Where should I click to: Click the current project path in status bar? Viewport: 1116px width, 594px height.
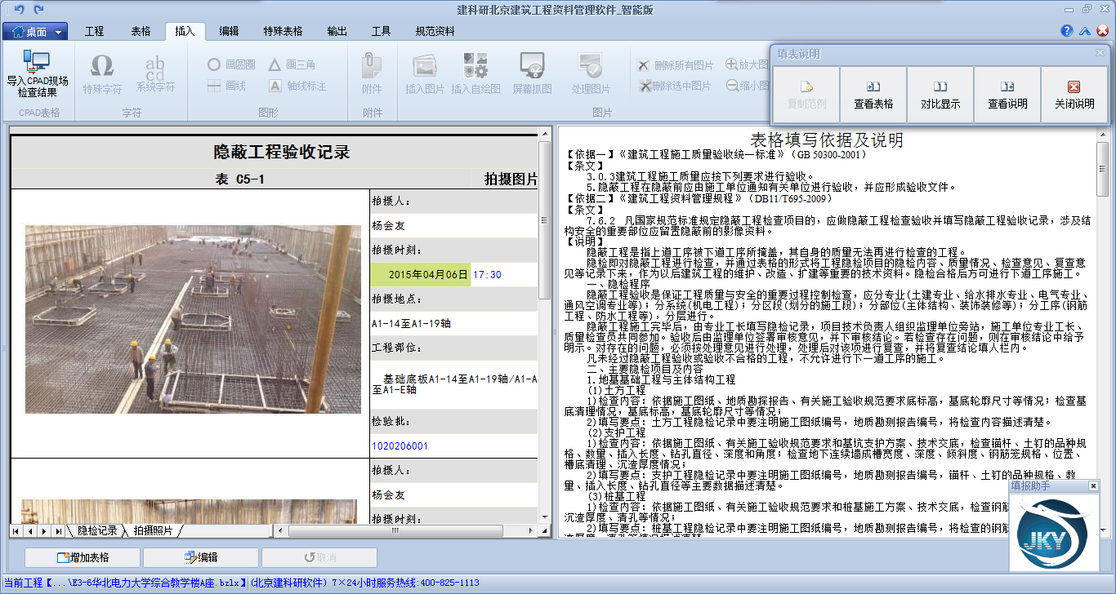pos(124,583)
